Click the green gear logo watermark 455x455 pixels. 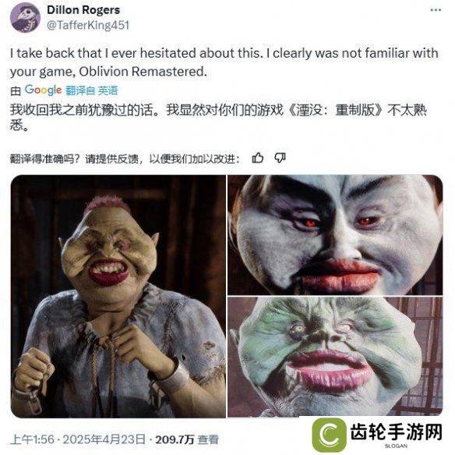click(329, 435)
